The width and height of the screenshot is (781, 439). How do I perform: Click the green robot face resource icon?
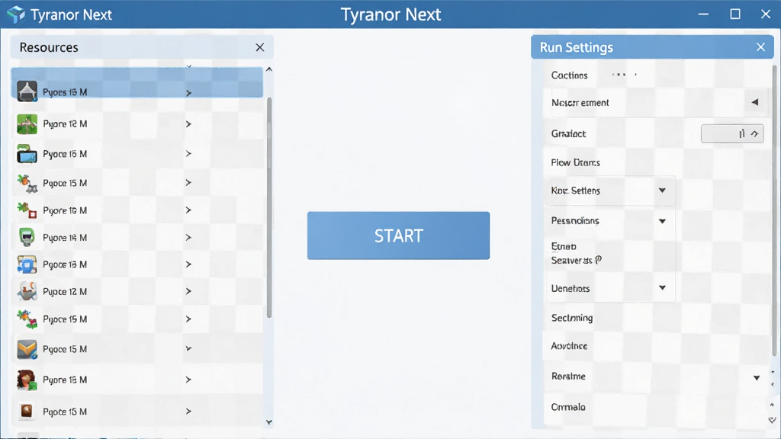(27, 238)
